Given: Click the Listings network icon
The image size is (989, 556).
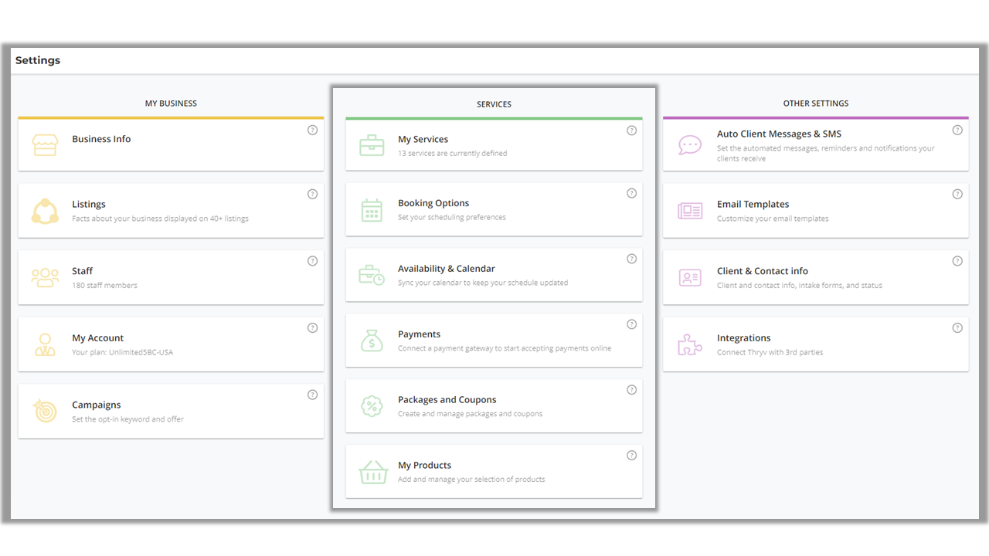Looking at the screenshot, I should 45,211.
